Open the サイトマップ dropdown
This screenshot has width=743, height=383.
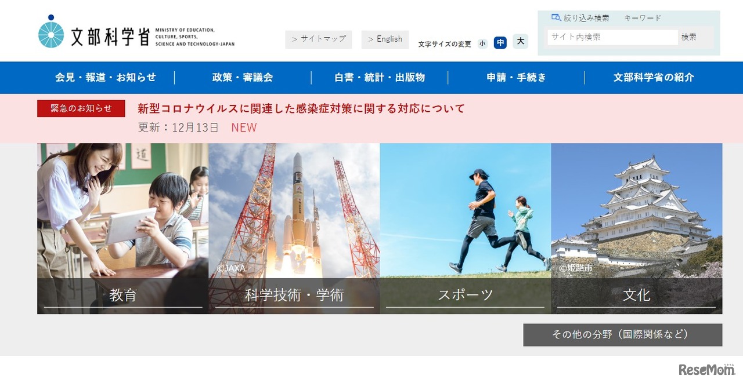tap(318, 39)
